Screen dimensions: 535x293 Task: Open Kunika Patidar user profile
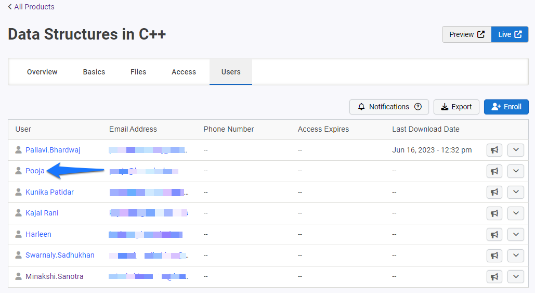[x=49, y=192]
